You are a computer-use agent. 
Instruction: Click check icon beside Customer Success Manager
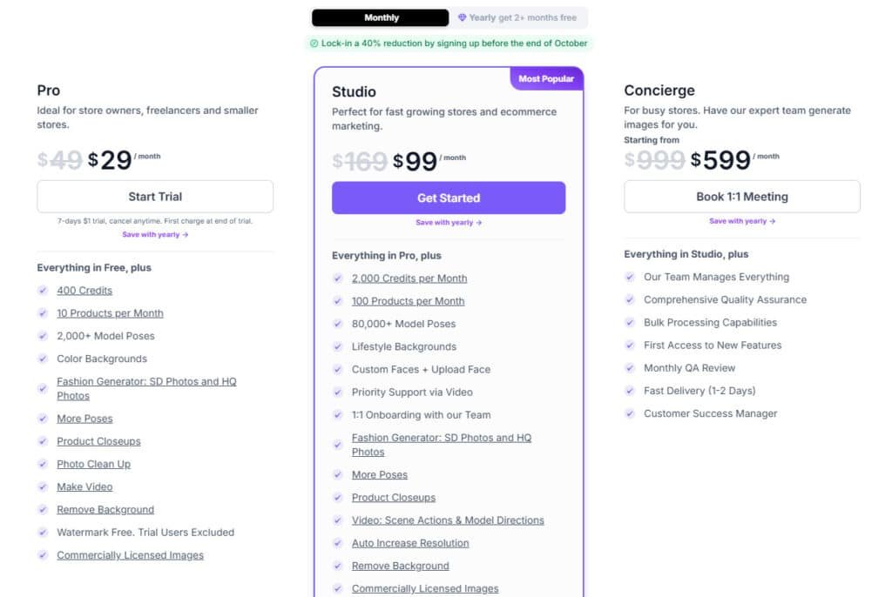point(630,413)
